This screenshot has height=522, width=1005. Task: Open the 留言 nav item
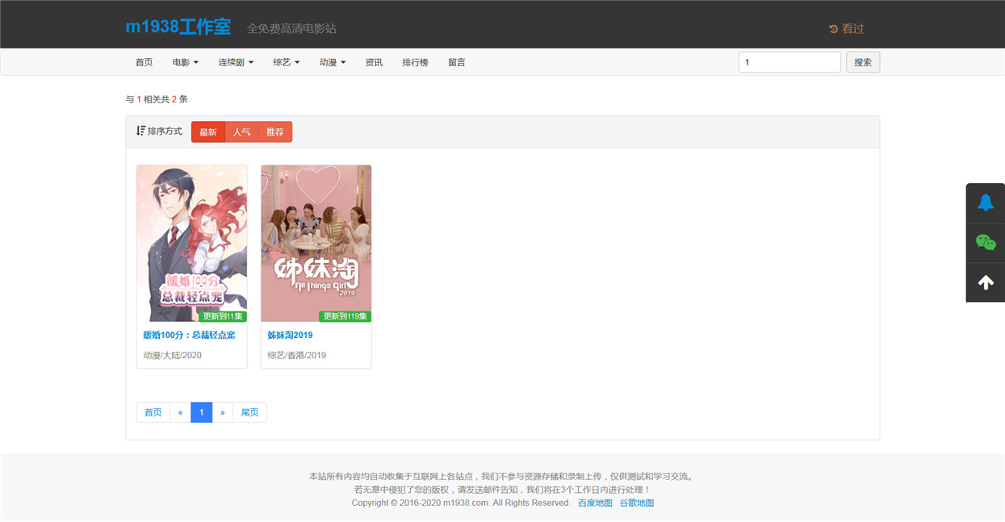point(457,62)
